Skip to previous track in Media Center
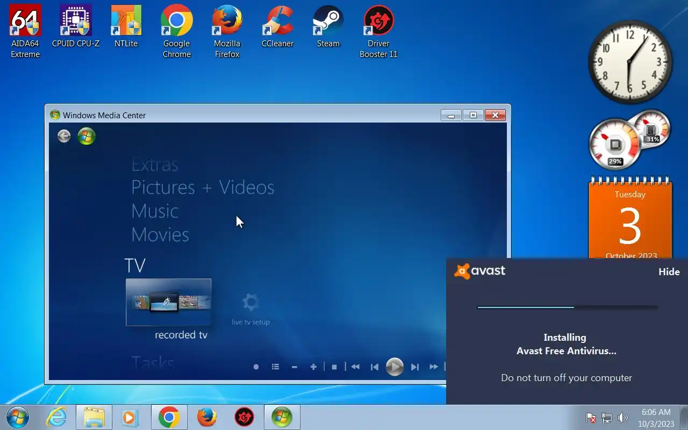 [375, 367]
